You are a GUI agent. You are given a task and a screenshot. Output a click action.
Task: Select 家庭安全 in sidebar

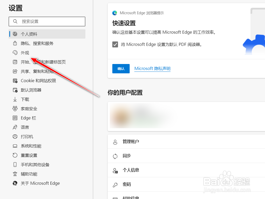coord(47,109)
